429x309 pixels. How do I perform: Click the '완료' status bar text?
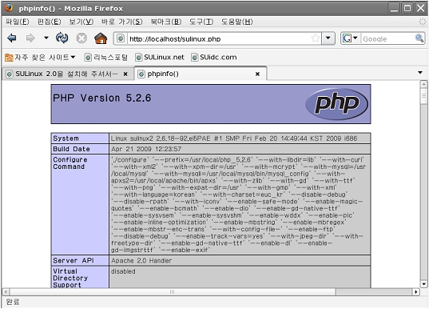[13, 302]
